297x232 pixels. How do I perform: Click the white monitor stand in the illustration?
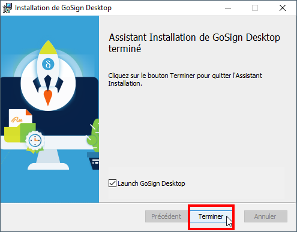click(x=48, y=159)
